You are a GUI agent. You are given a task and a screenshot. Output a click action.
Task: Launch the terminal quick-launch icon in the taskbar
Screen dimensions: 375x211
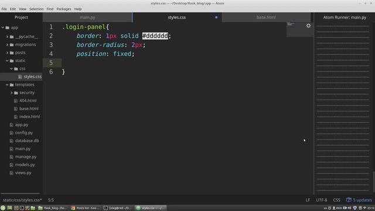[22, 208]
